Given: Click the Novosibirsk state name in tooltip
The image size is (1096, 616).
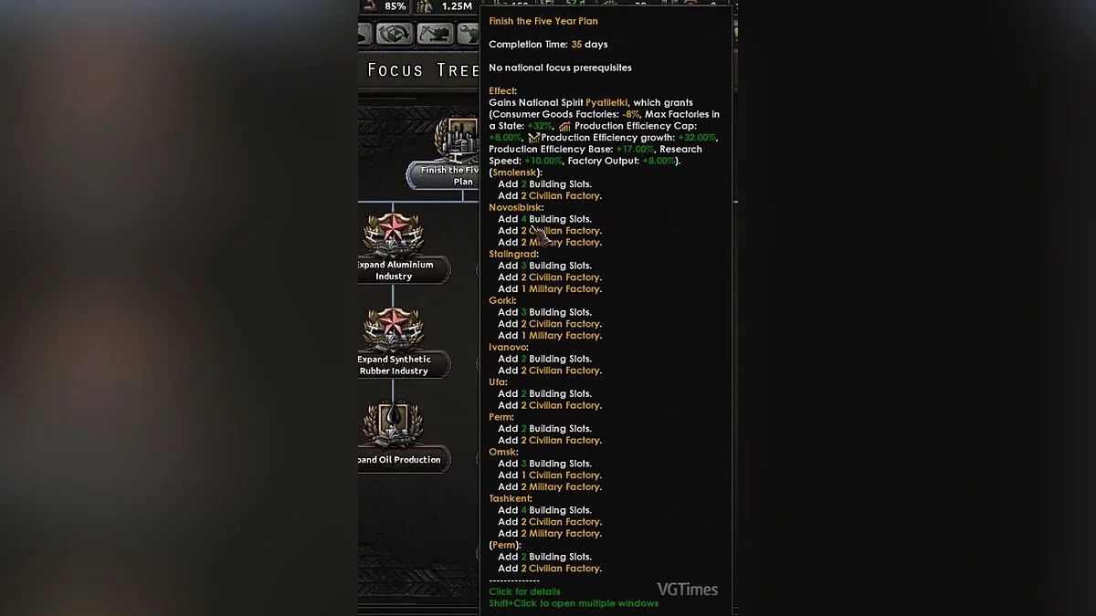Looking at the screenshot, I should [515, 208].
